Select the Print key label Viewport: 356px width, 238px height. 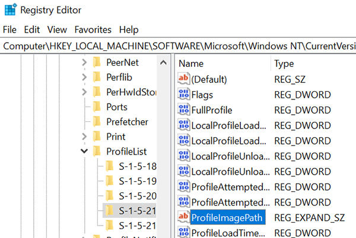pyautogui.click(x=116, y=137)
